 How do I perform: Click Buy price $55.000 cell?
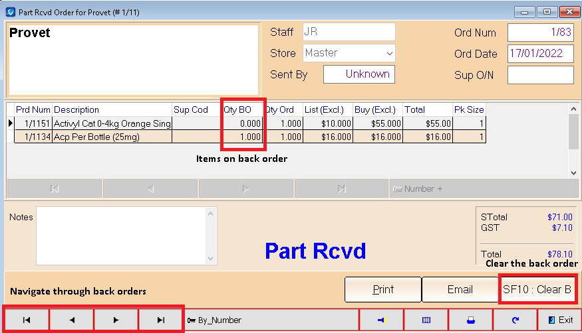(378, 123)
